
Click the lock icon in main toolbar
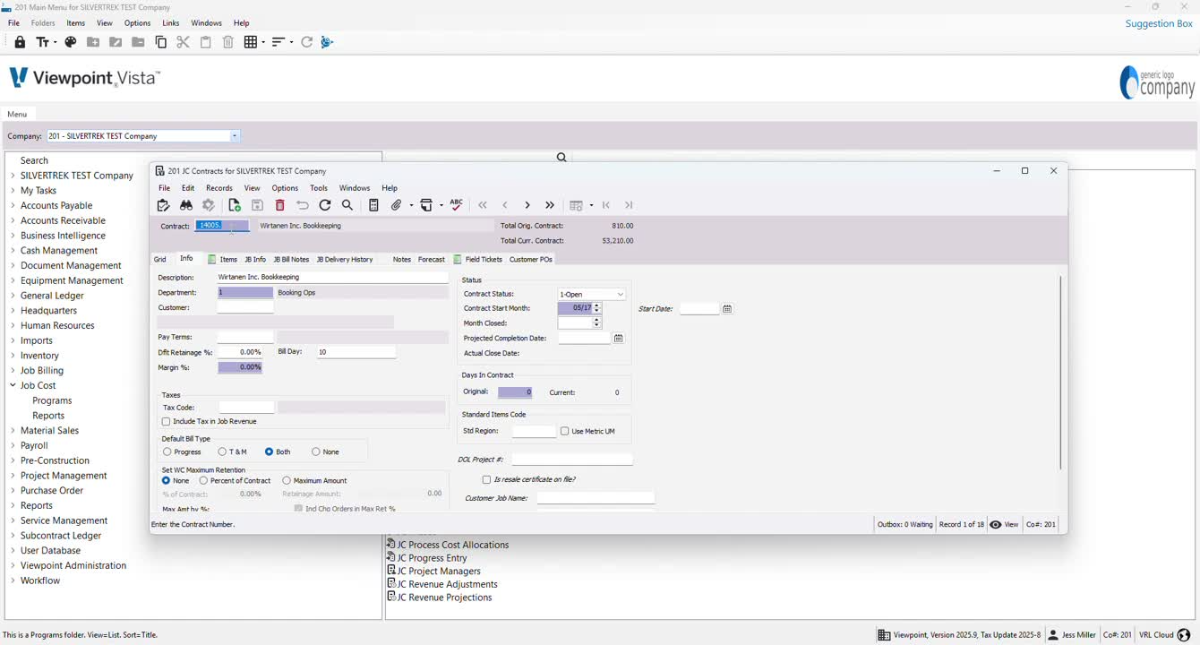pos(20,42)
